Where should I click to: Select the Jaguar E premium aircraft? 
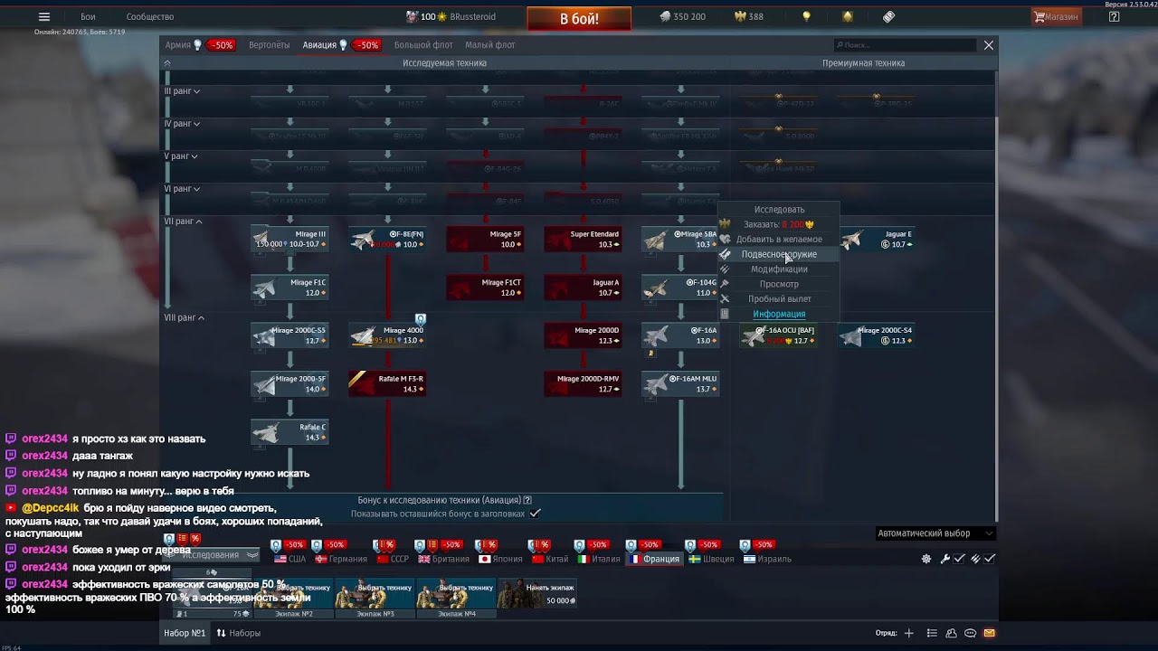tap(876, 239)
